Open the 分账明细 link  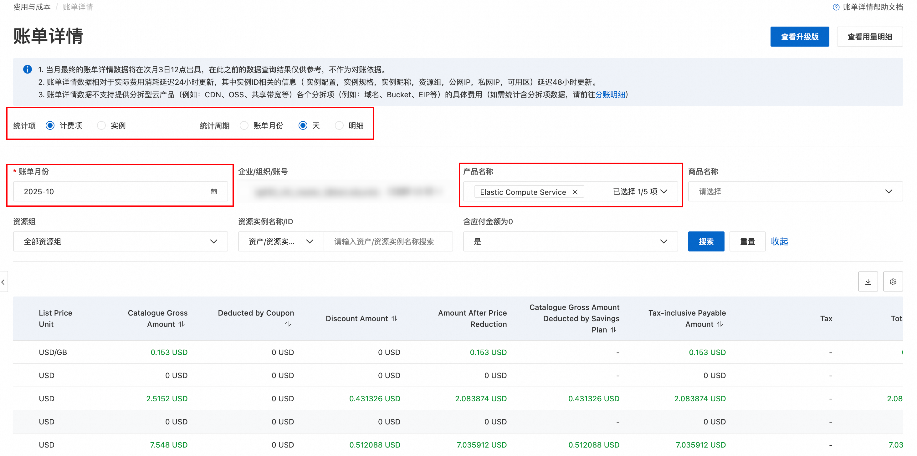click(x=610, y=95)
